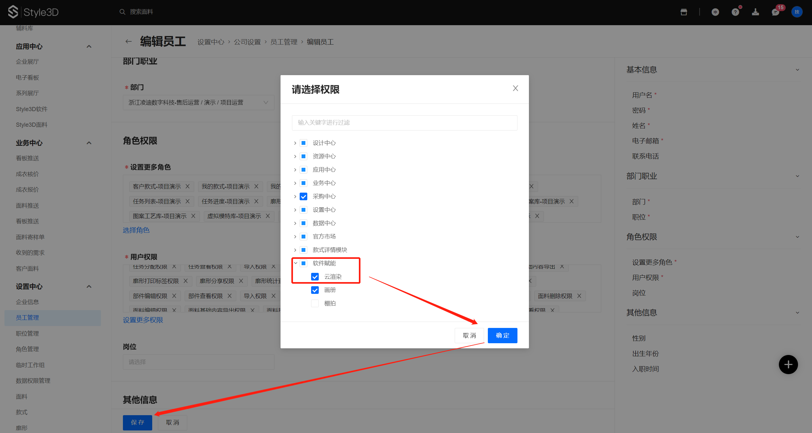
Task: Open the 部门 dropdown selector
Action: point(198,103)
